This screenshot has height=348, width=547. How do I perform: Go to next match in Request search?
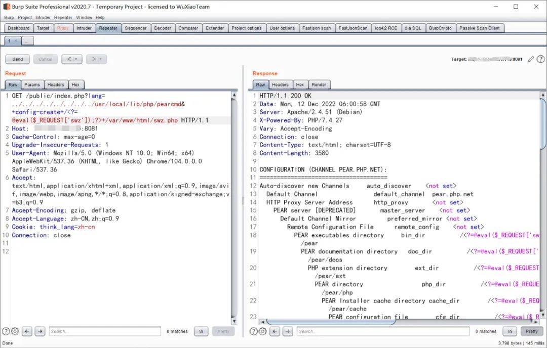click(x=40, y=331)
